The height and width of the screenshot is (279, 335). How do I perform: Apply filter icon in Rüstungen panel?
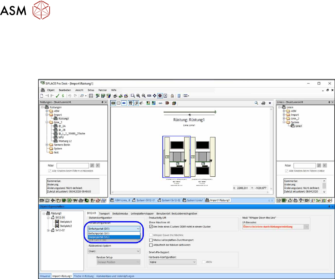tap(92, 166)
